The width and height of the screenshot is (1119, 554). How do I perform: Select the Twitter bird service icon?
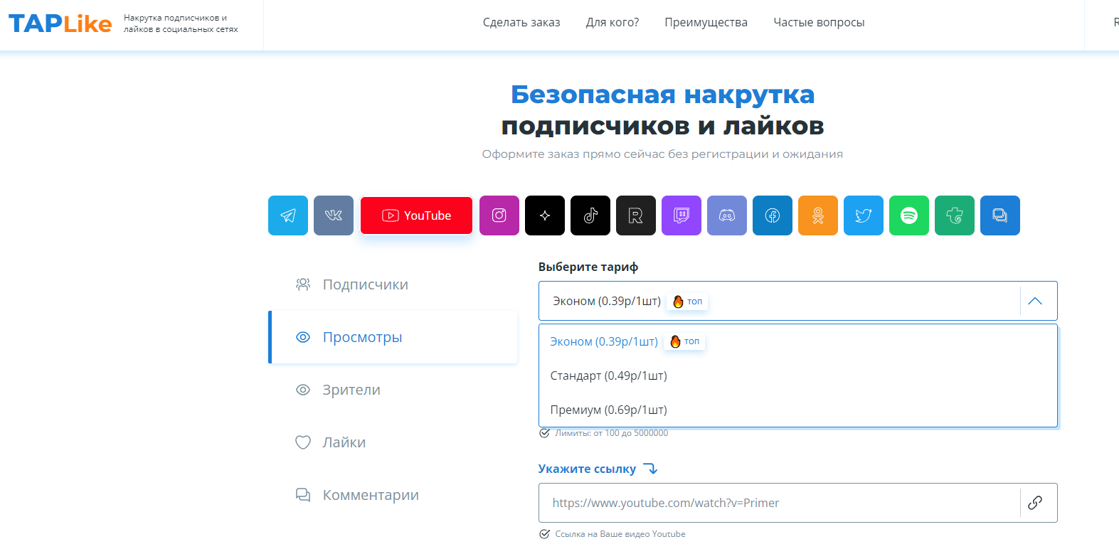click(x=864, y=215)
